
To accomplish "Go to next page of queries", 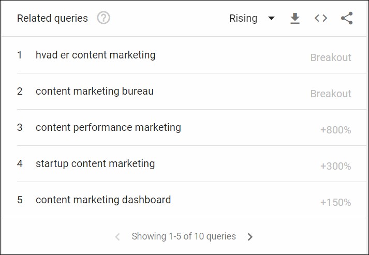I will point(250,237).
